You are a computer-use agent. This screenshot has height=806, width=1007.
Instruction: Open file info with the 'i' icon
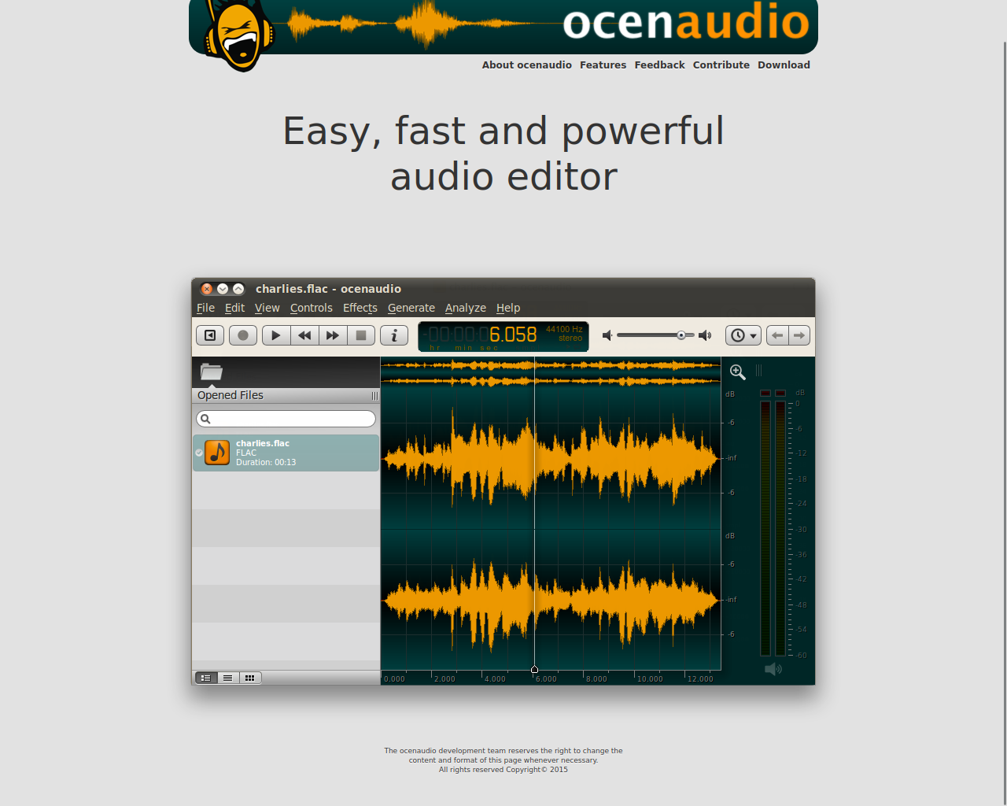(394, 335)
